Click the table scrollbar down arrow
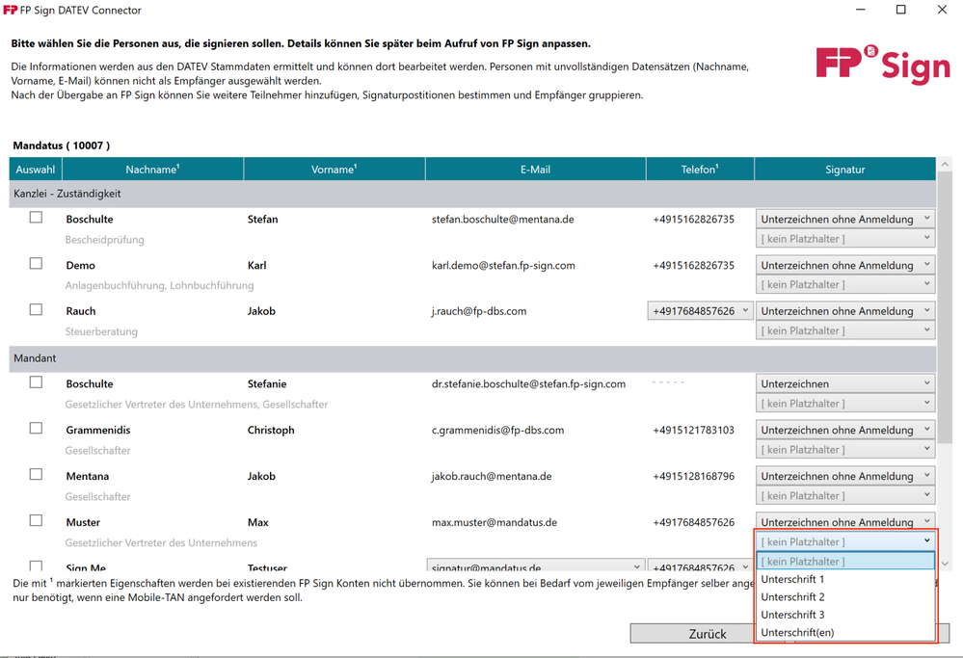963x658 pixels. (x=945, y=564)
